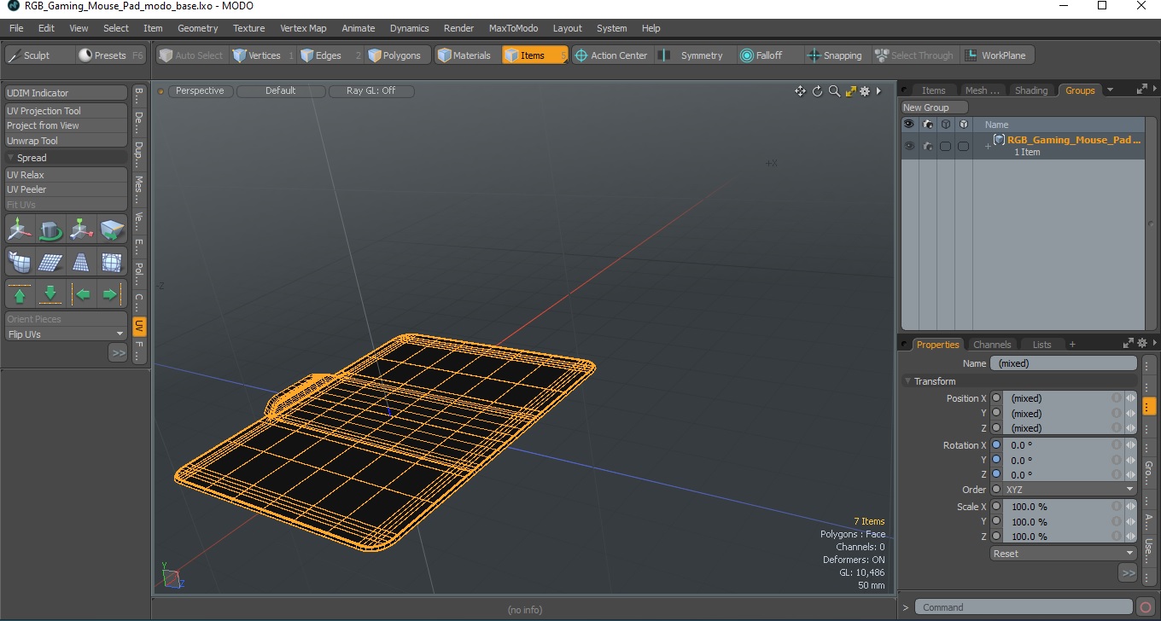Image resolution: width=1161 pixels, height=621 pixels.
Task: Toggle Ray GL: Off button
Action: pos(371,90)
